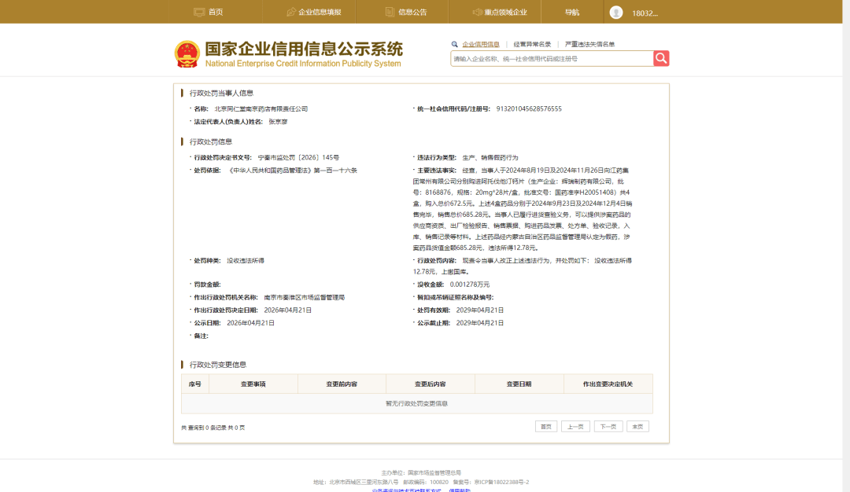Click the user avatar icon

[x=615, y=13]
